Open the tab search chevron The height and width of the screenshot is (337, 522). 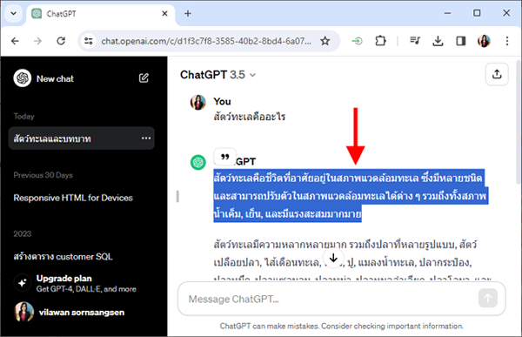coord(13,14)
